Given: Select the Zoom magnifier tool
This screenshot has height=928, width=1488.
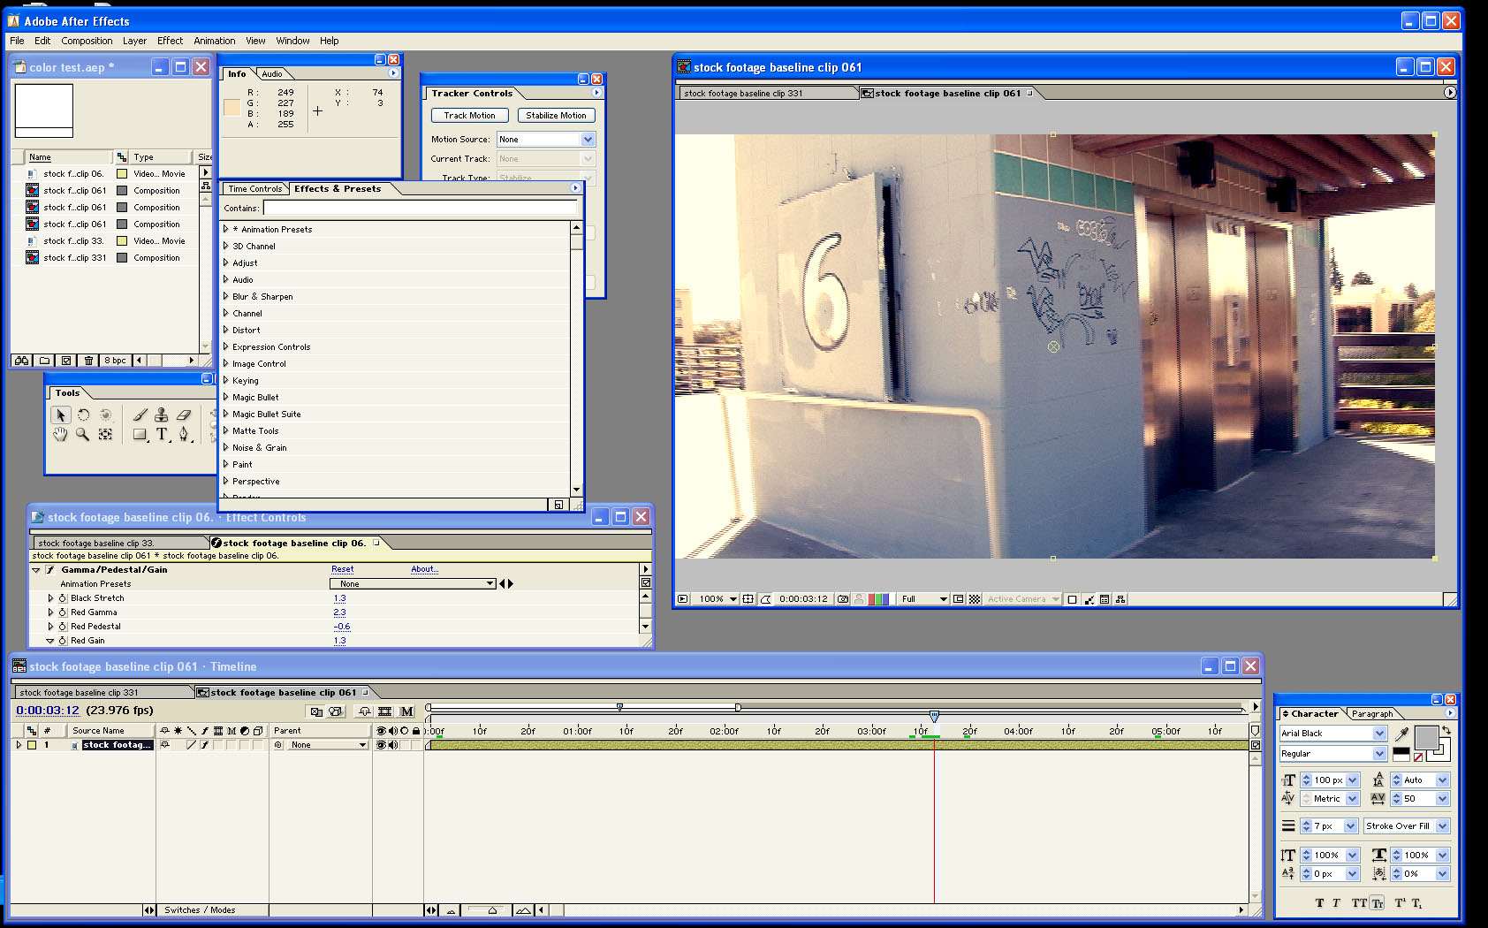Looking at the screenshot, I should pos(82,434).
